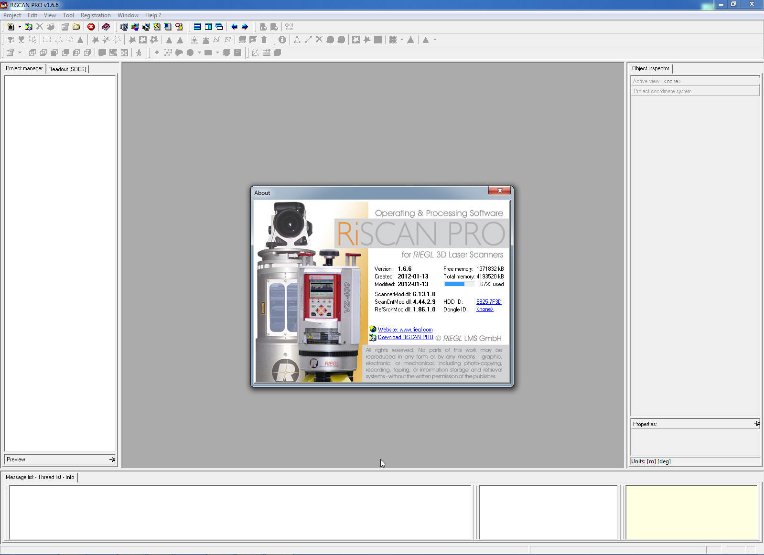Select Message list - Thread list - Info tab
764x555 pixels.
[40, 477]
